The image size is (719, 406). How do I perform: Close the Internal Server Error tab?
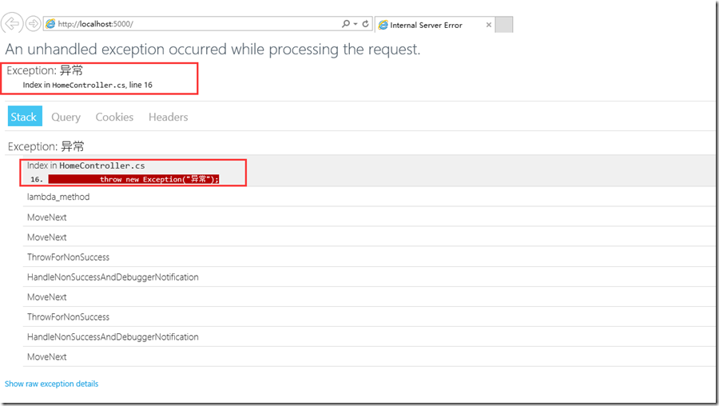pos(489,25)
